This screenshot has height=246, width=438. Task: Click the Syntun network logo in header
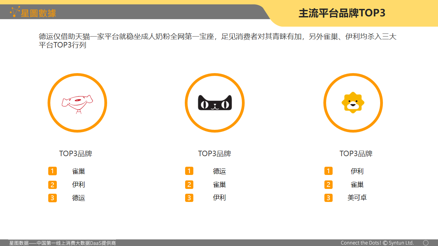pos(15,12)
